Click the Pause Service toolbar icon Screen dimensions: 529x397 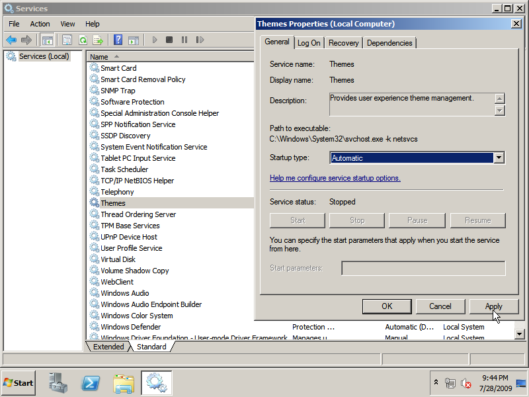184,40
